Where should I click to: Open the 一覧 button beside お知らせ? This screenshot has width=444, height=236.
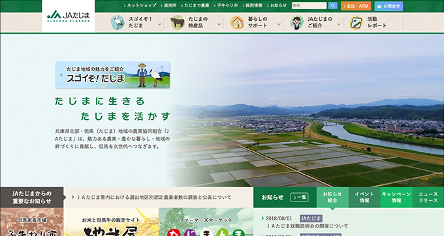[x=299, y=198]
